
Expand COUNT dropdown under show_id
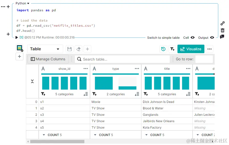tap(44, 135)
